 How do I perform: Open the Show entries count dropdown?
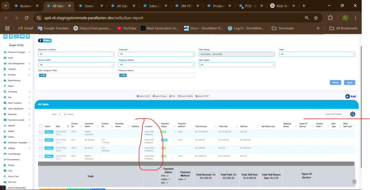[62, 114]
